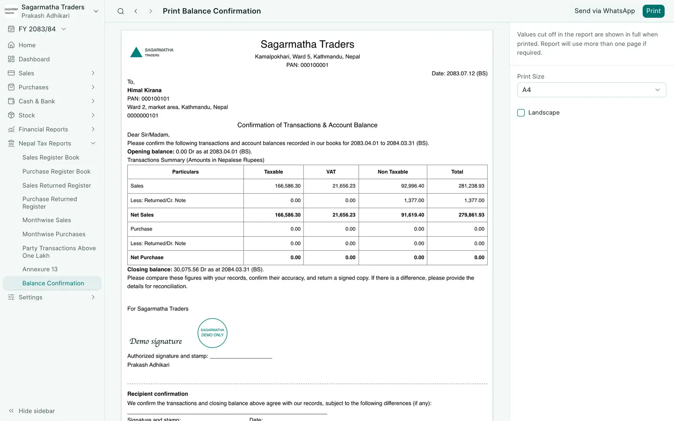This screenshot has width=674, height=421.
Task: Expand the Sales submenu chevron
Action: 93,73
